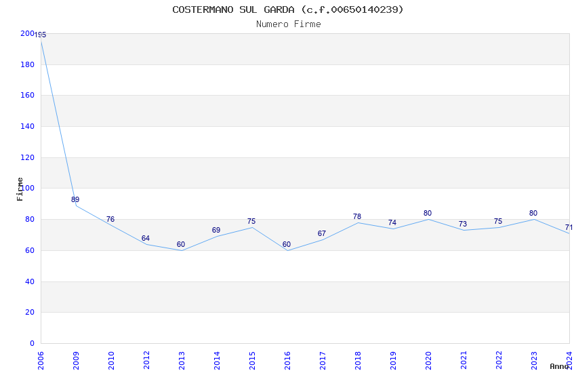Click the 2018 year label on x-axis

(358, 361)
